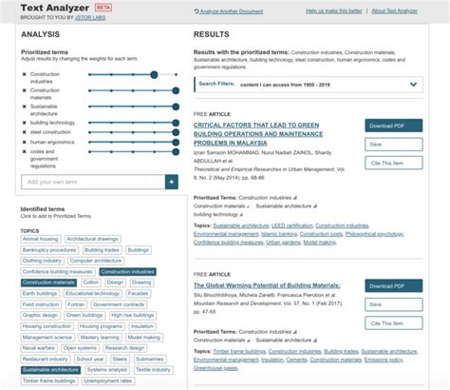The height and width of the screenshot is (390, 450).
Task: Click the Analyze Another Document refresh icon
Action: tap(197, 11)
